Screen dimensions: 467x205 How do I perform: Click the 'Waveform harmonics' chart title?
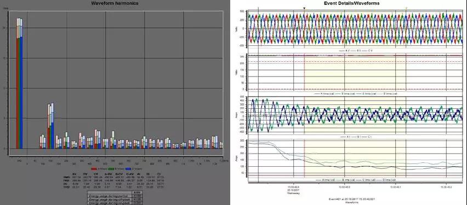pyautogui.click(x=115, y=3)
